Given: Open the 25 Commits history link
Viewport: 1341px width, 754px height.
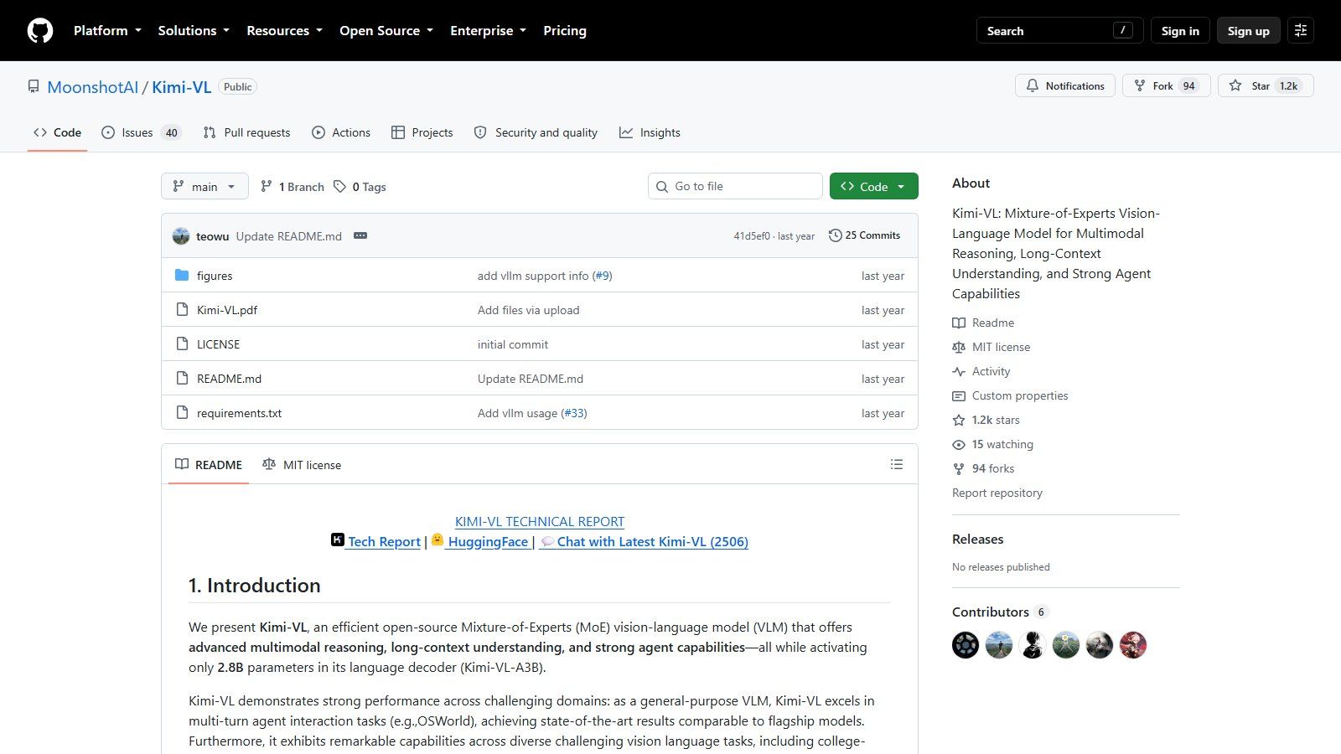Looking at the screenshot, I should click(864, 235).
